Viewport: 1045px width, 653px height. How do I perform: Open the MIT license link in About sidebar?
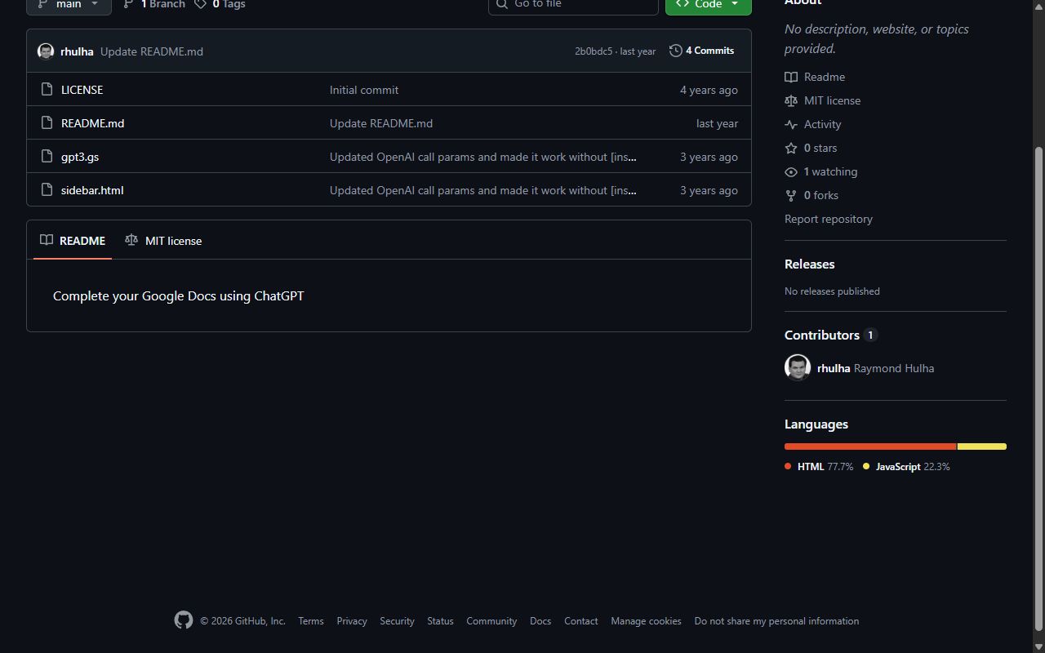(x=832, y=100)
